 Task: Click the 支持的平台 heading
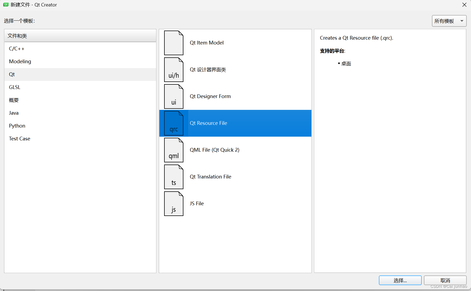(x=332, y=51)
